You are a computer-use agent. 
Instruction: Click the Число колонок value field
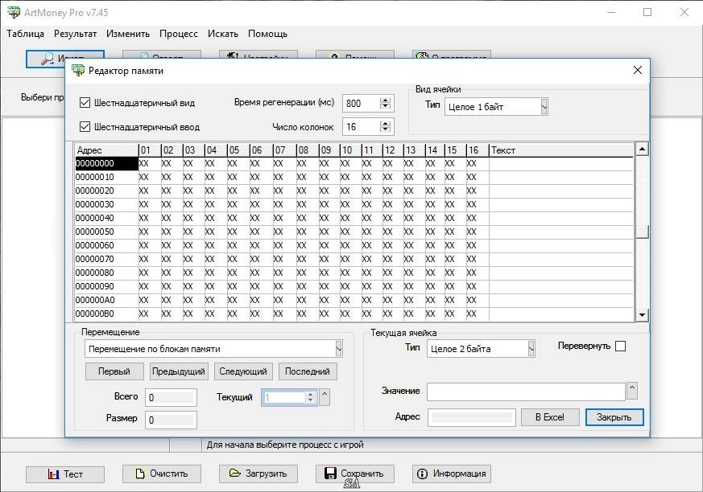[362, 127]
